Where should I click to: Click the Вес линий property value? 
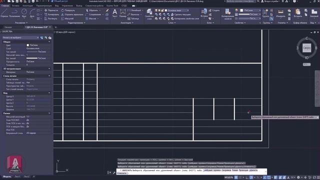pyautogui.click(x=38, y=58)
